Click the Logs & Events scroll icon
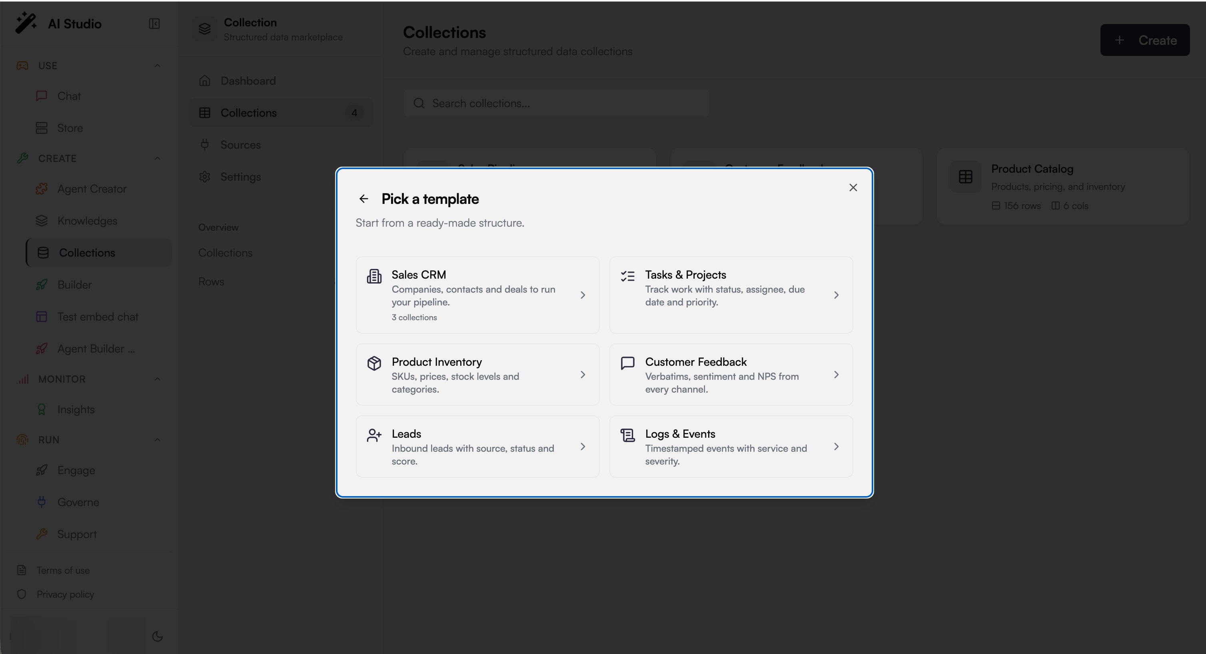1206x654 pixels. 627,435
